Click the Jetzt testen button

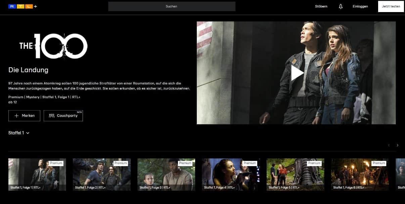391,6
